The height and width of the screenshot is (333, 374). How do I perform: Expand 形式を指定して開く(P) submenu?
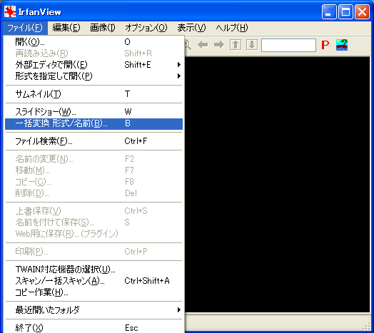(x=93, y=76)
